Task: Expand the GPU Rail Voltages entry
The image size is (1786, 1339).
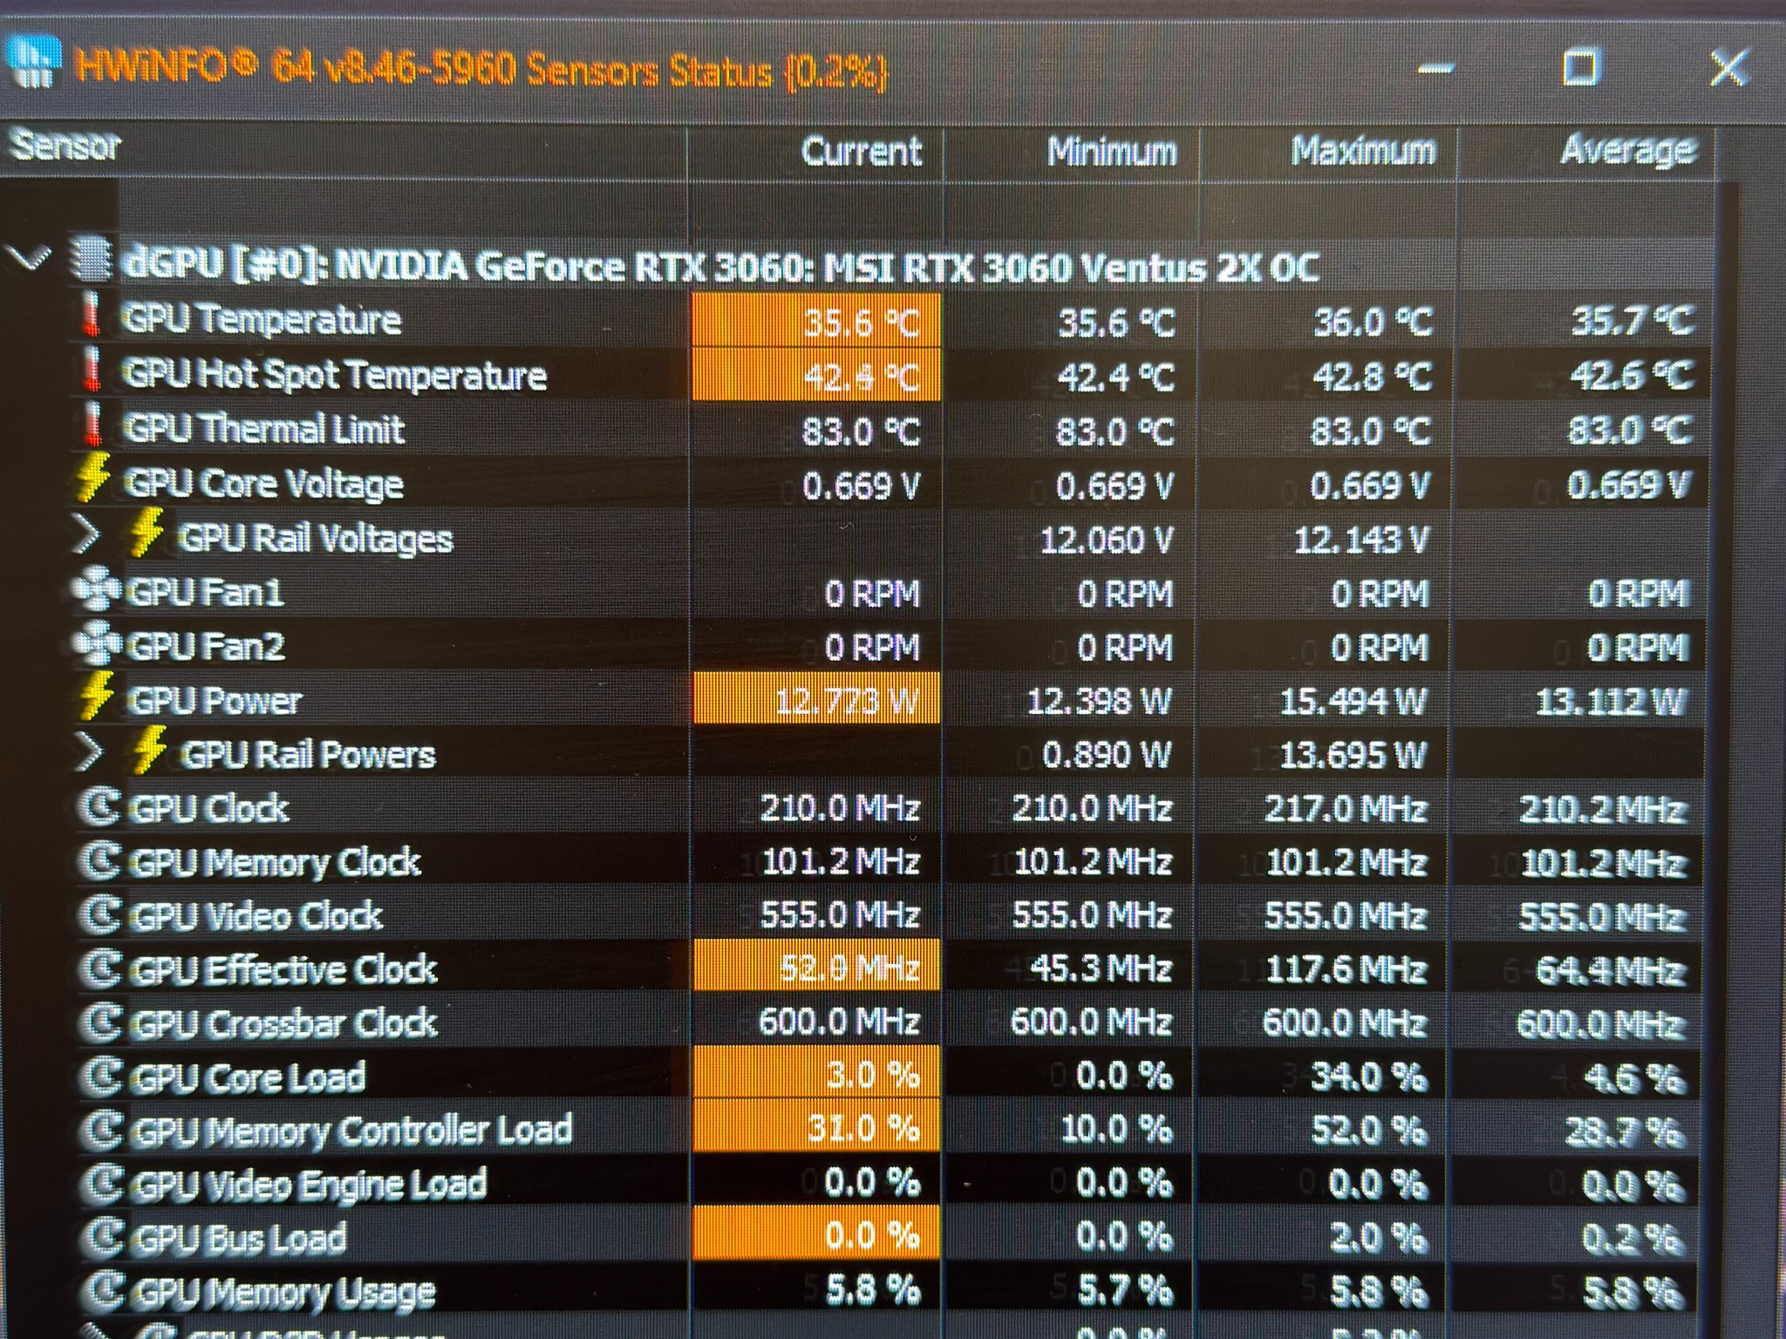Action: [86, 534]
